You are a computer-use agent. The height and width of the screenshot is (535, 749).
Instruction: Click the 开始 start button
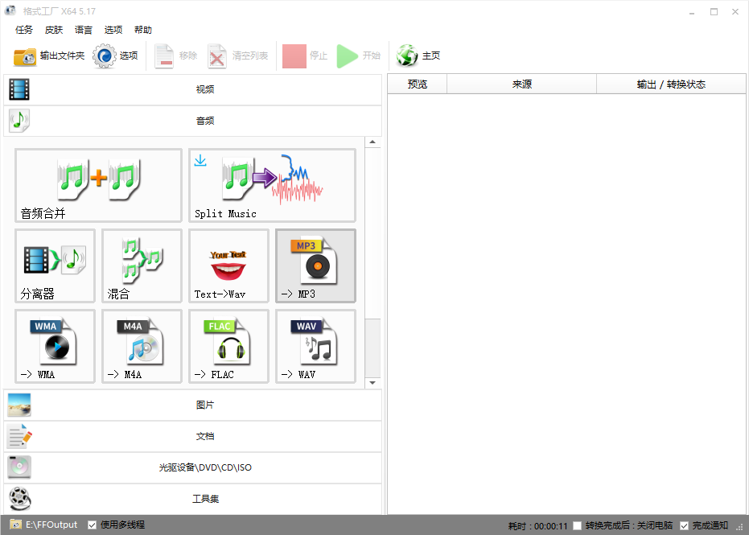coord(357,56)
